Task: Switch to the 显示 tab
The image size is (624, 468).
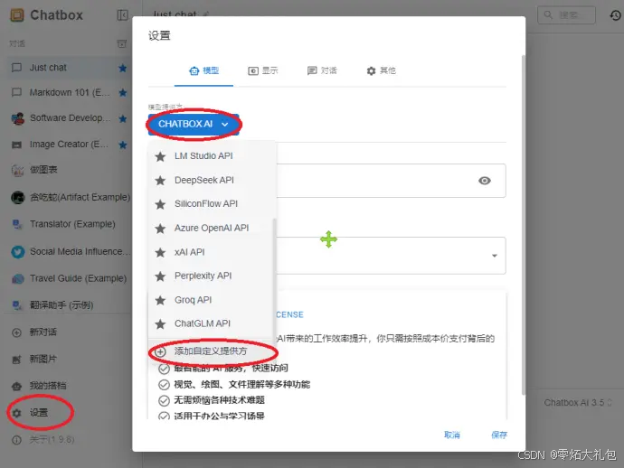Action: 263,70
